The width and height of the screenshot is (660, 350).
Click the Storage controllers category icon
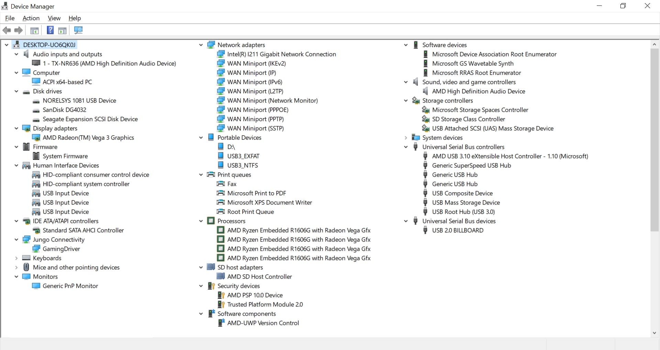(x=416, y=100)
